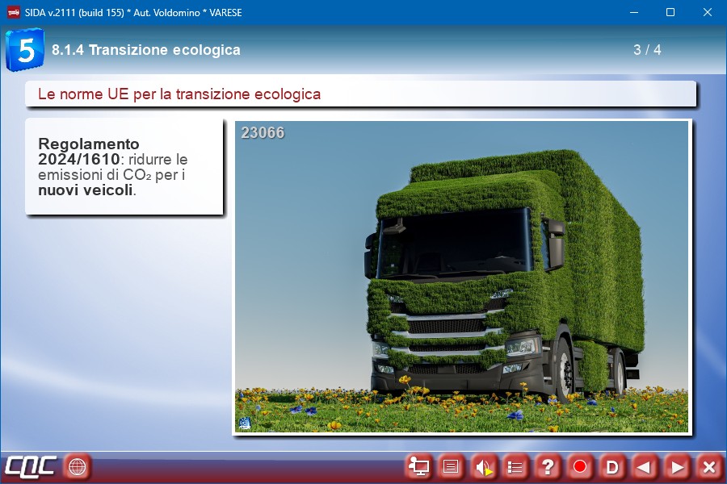Viewport: 727px width, 484px height.
Task: Click the image number 23066 label
Action: coord(263,133)
